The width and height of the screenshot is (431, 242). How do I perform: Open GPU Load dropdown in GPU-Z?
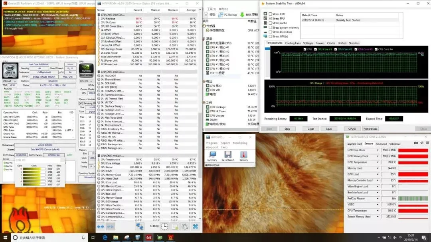(378, 174)
